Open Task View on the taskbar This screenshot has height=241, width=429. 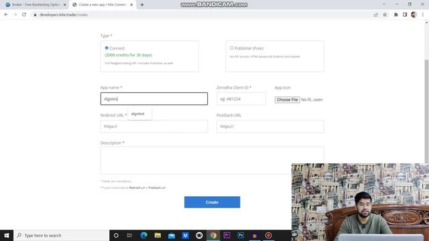[129, 235]
